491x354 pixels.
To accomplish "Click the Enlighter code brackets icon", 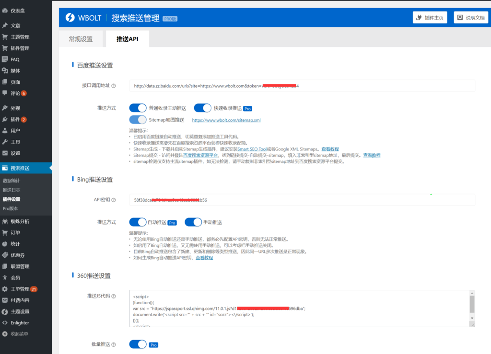I will (x=5, y=323).
